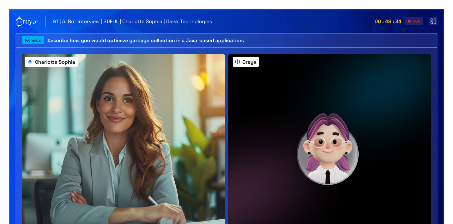
Task: Click the garbage collection question text
Action: coord(145,40)
